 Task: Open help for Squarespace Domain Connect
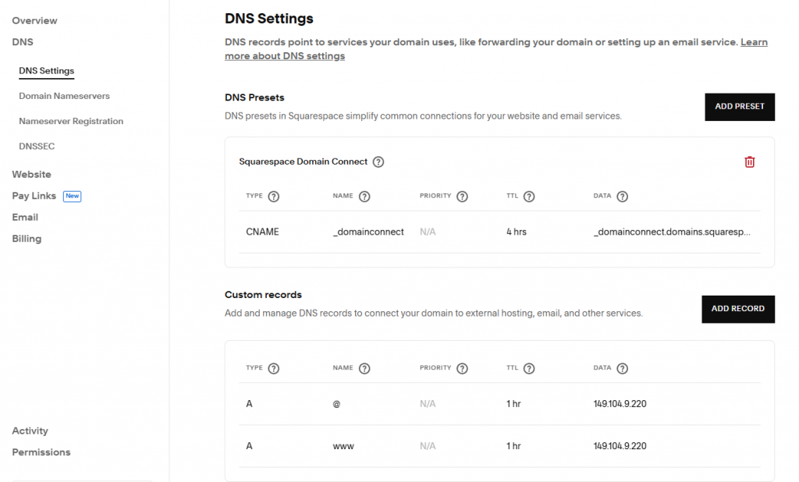pos(378,162)
